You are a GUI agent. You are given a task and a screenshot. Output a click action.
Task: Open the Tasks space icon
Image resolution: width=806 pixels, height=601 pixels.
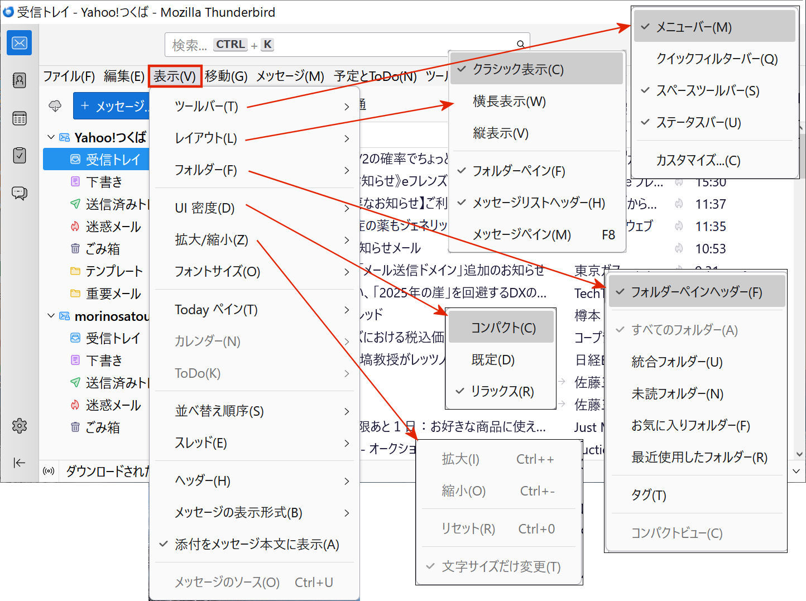(19, 155)
